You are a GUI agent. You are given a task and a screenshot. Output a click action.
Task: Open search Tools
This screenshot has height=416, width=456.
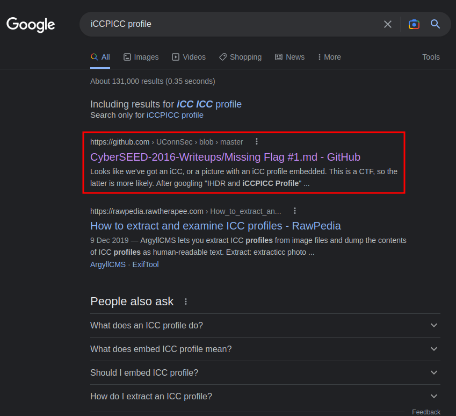[x=431, y=57]
